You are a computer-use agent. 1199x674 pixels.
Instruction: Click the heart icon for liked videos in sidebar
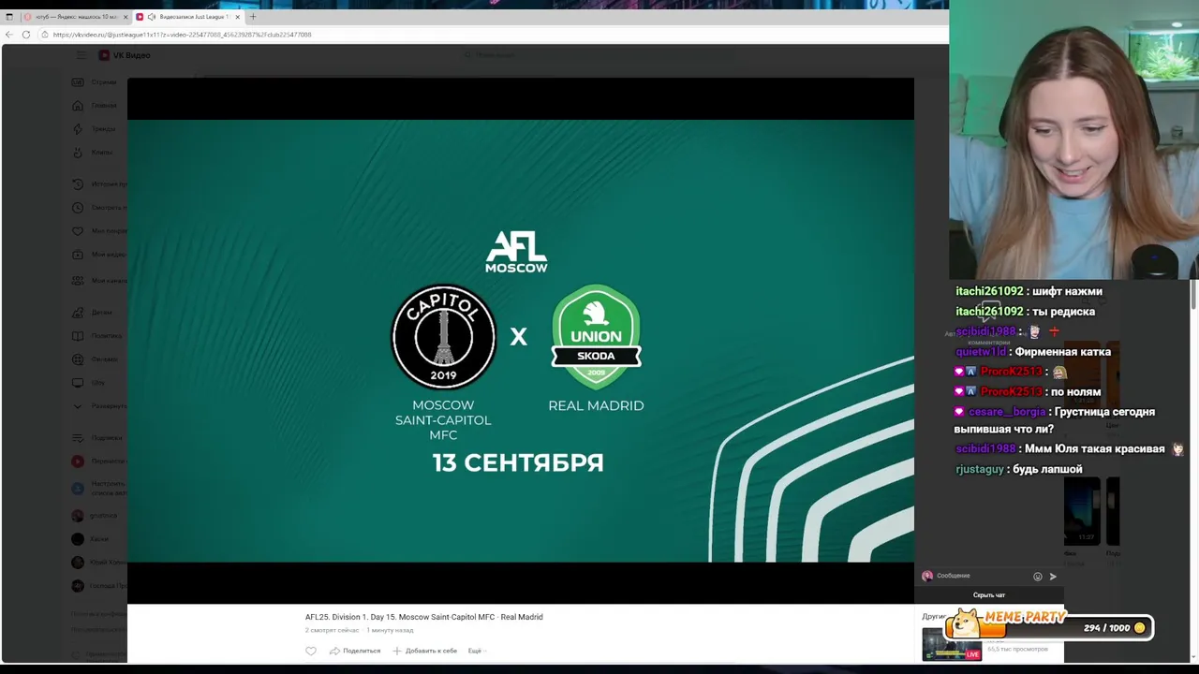[78, 230]
